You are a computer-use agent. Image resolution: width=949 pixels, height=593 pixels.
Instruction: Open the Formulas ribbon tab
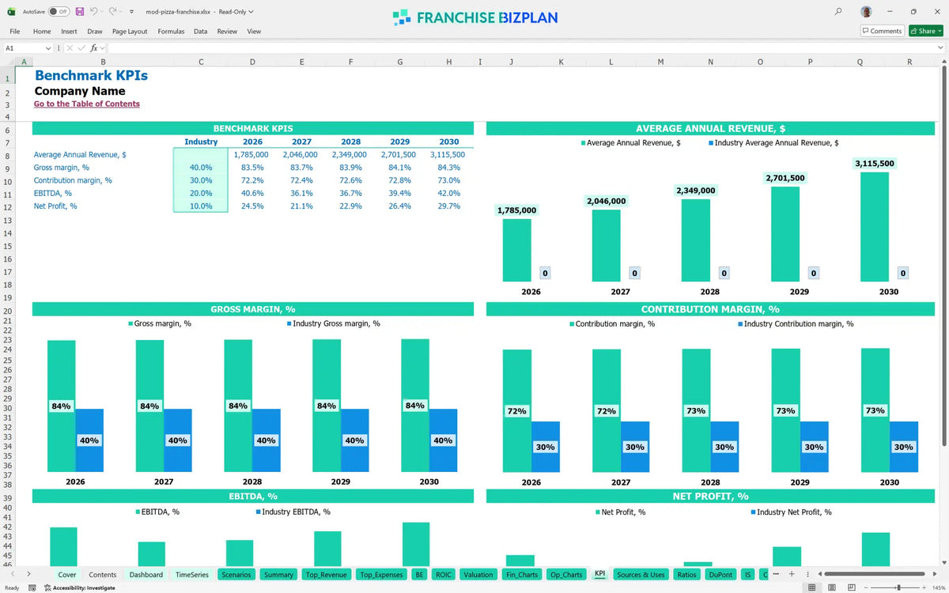point(171,31)
